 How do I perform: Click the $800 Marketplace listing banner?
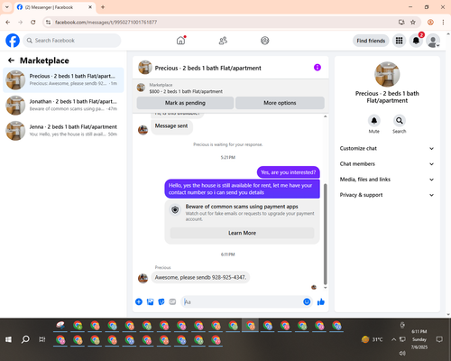231,88
